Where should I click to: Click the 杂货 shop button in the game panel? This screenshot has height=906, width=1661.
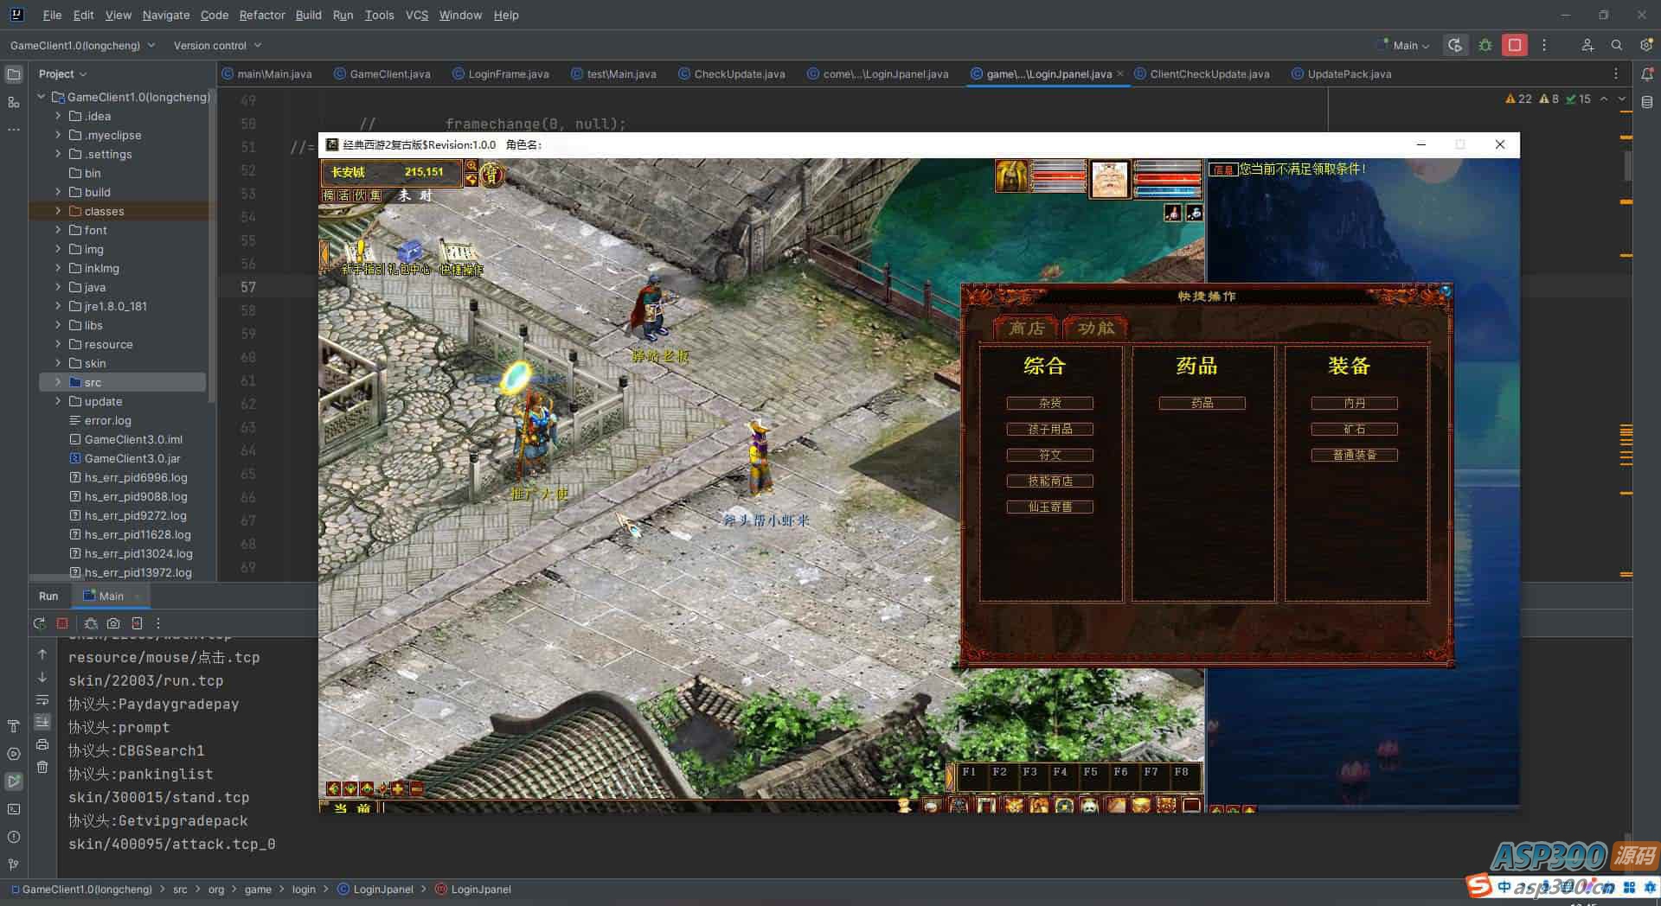1049,403
